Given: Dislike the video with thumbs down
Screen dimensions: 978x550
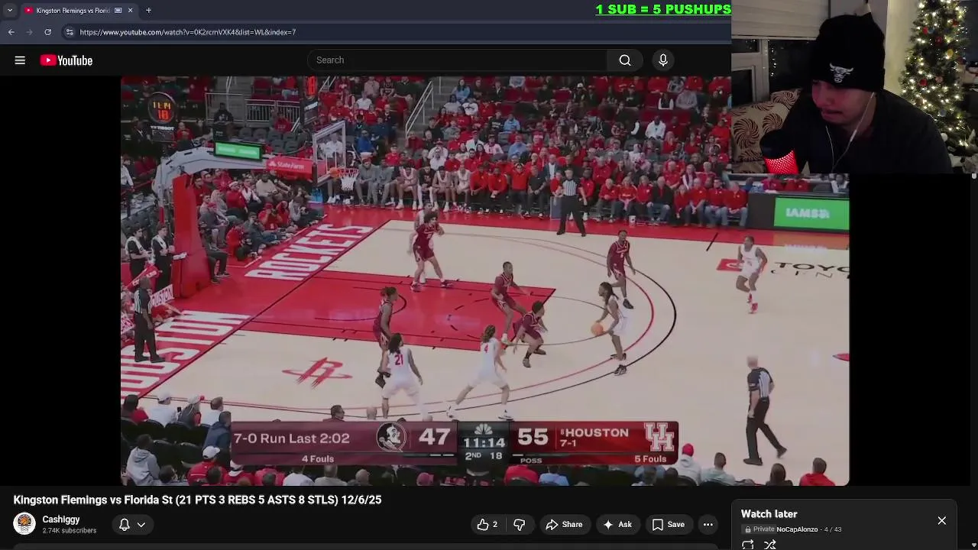Looking at the screenshot, I should pos(520,525).
